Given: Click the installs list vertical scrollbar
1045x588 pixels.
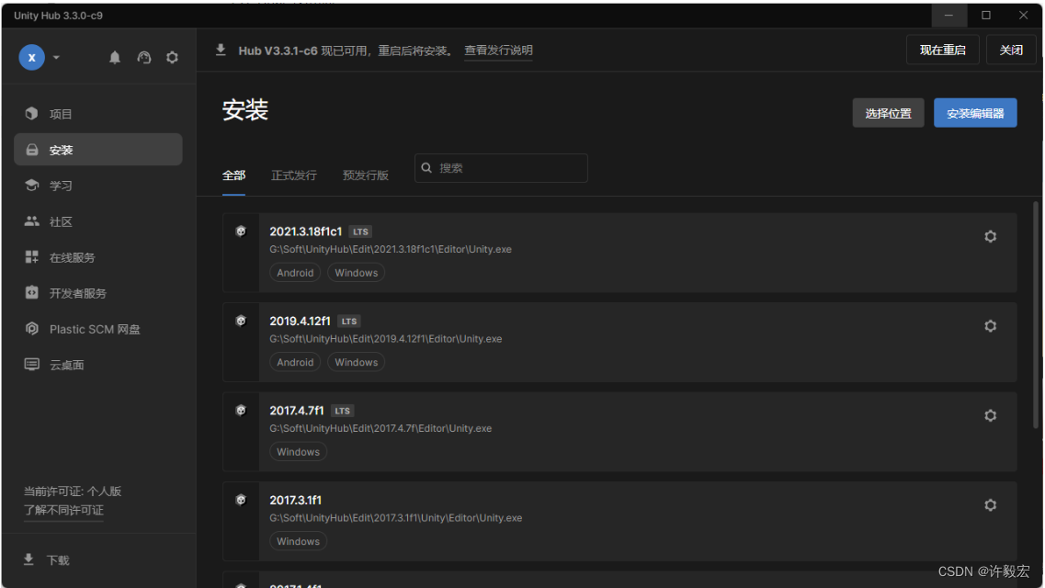Looking at the screenshot, I should pyautogui.click(x=1036, y=315).
